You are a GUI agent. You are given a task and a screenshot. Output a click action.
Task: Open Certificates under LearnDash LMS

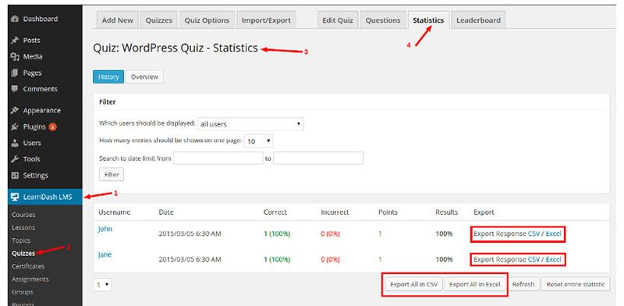coord(28,266)
